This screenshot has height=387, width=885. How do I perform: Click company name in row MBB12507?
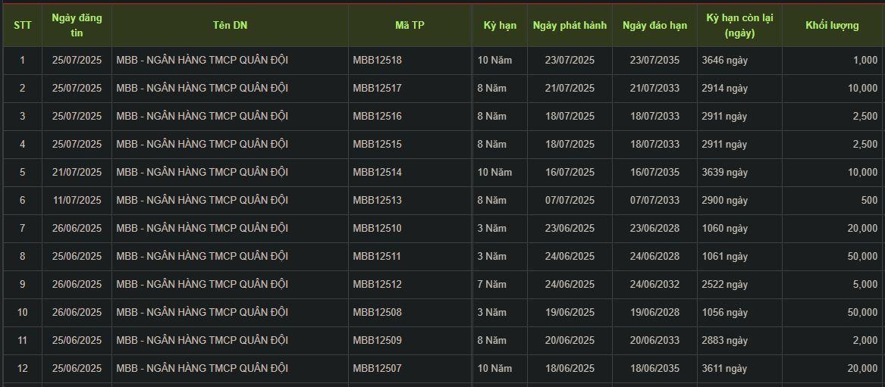(x=202, y=368)
